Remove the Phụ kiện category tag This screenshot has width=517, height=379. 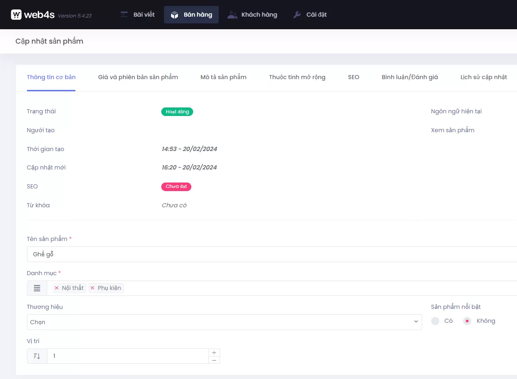click(x=93, y=288)
